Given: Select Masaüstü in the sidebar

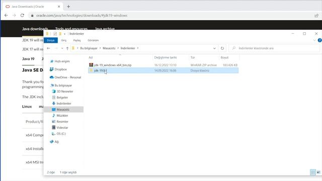Looking at the screenshot, I should pos(64,110).
